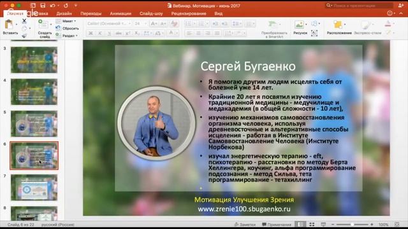Apply superscript formatting X²
The image size is (408, 229).
127,33
